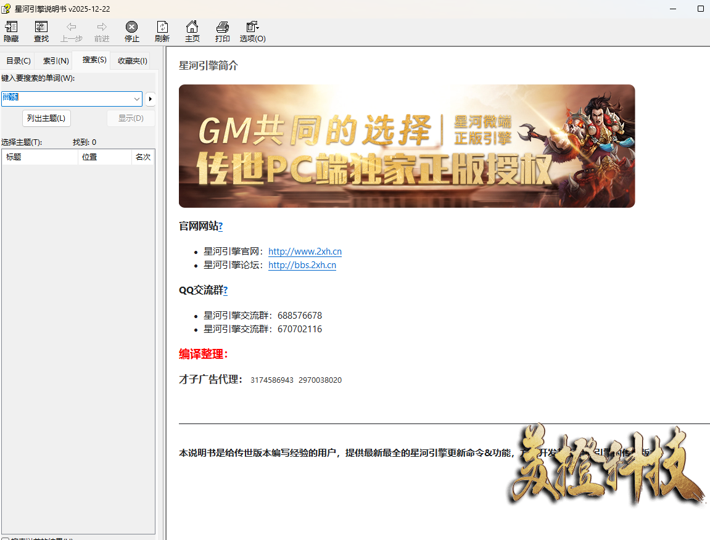Switch to the 目录(C) tab
The height and width of the screenshot is (540, 710).
19,61
